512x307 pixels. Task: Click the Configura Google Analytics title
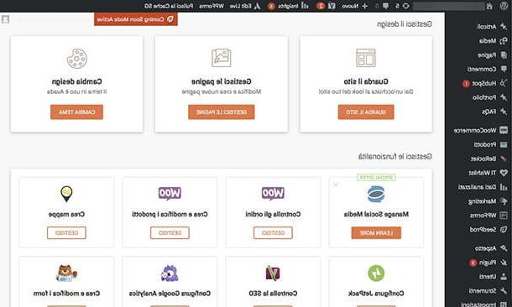click(170, 294)
